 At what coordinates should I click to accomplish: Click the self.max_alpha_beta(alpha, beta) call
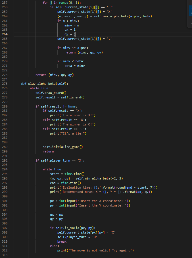coord(123,16)
